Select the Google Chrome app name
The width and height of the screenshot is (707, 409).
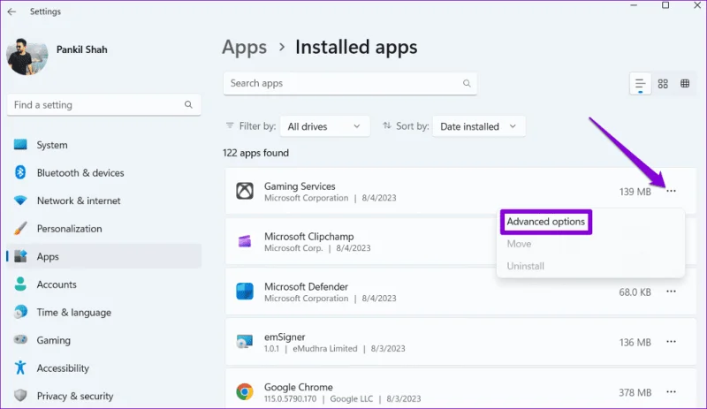click(x=298, y=387)
